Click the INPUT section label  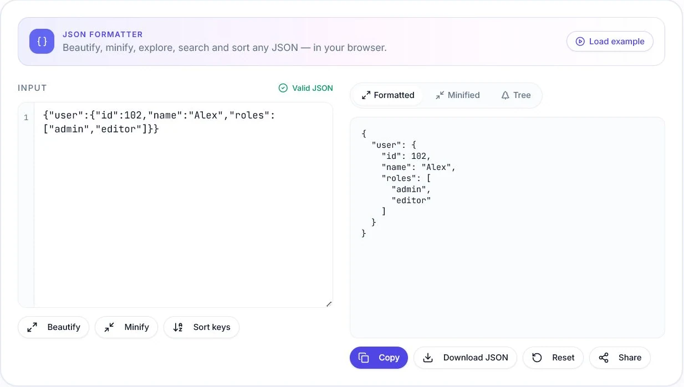click(32, 88)
